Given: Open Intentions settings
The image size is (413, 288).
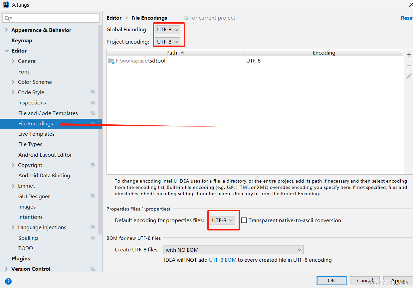Looking at the screenshot, I should click(x=30, y=217).
